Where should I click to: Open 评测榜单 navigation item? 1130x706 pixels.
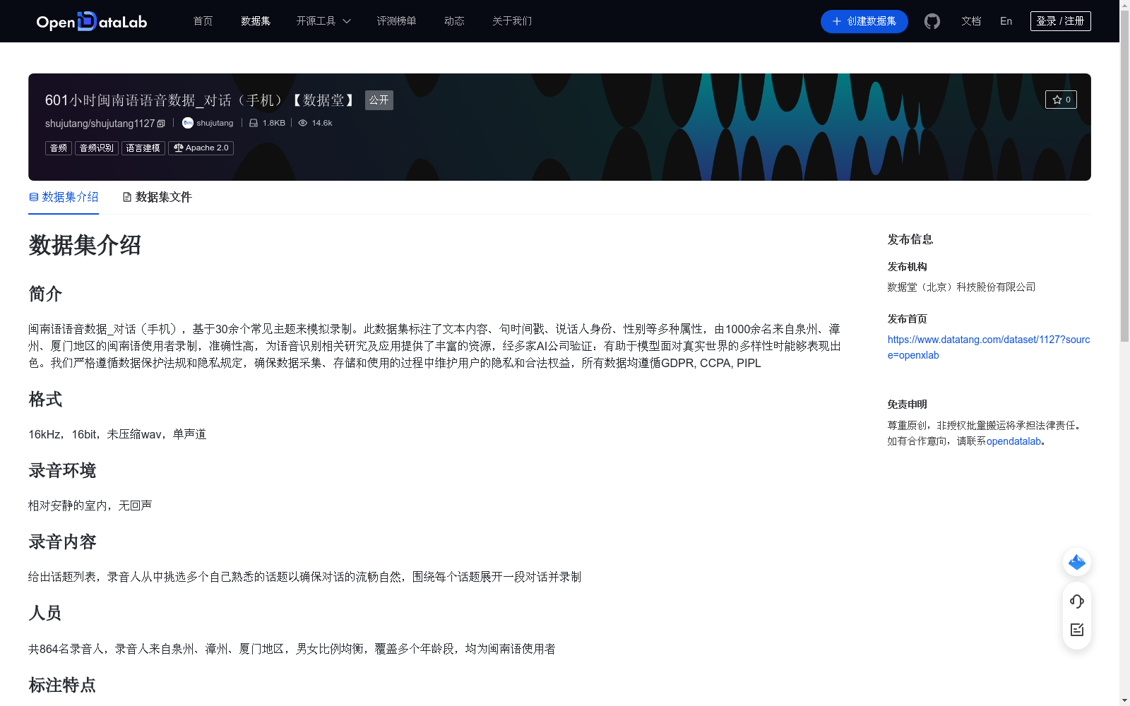396,21
